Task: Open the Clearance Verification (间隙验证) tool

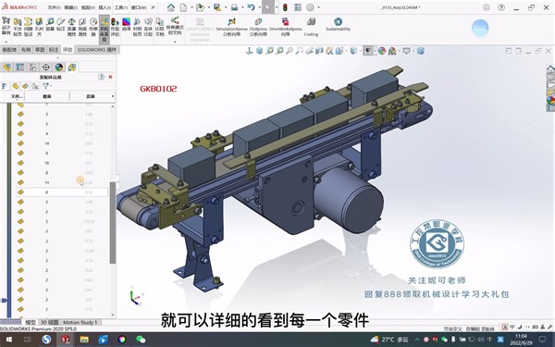Action: (28, 27)
